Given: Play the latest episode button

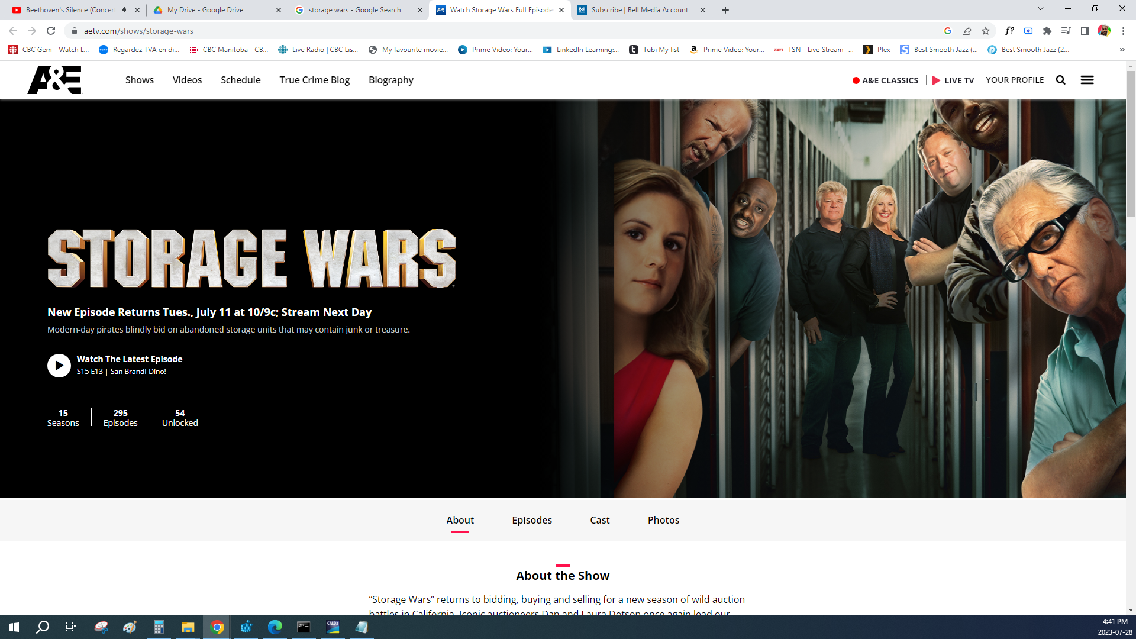Looking at the screenshot, I should coord(59,365).
